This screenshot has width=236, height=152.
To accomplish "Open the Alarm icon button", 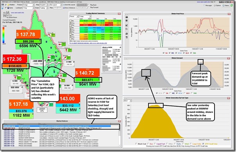I will pos(226,5).
